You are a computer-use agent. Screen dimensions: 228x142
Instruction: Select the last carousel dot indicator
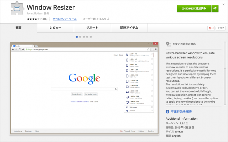(91, 36)
